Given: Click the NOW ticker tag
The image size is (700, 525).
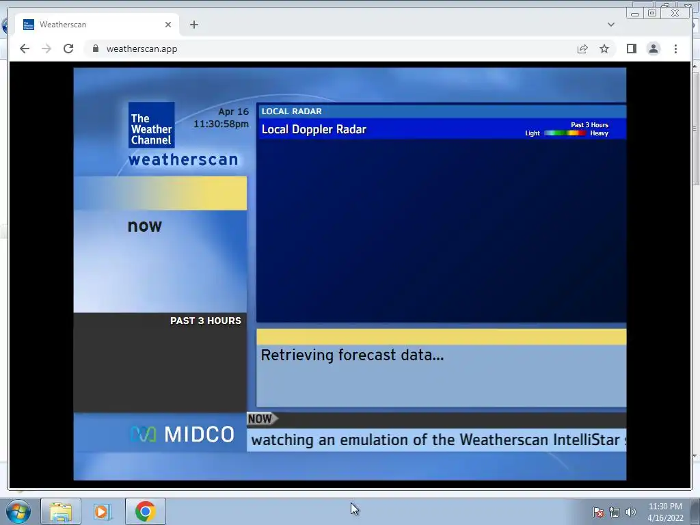Looking at the screenshot, I should (x=262, y=419).
